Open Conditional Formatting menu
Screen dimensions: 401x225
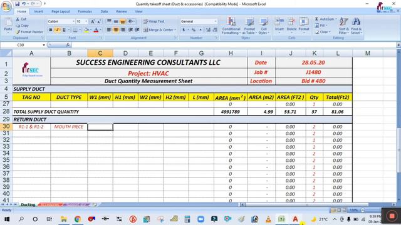(x=231, y=26)
